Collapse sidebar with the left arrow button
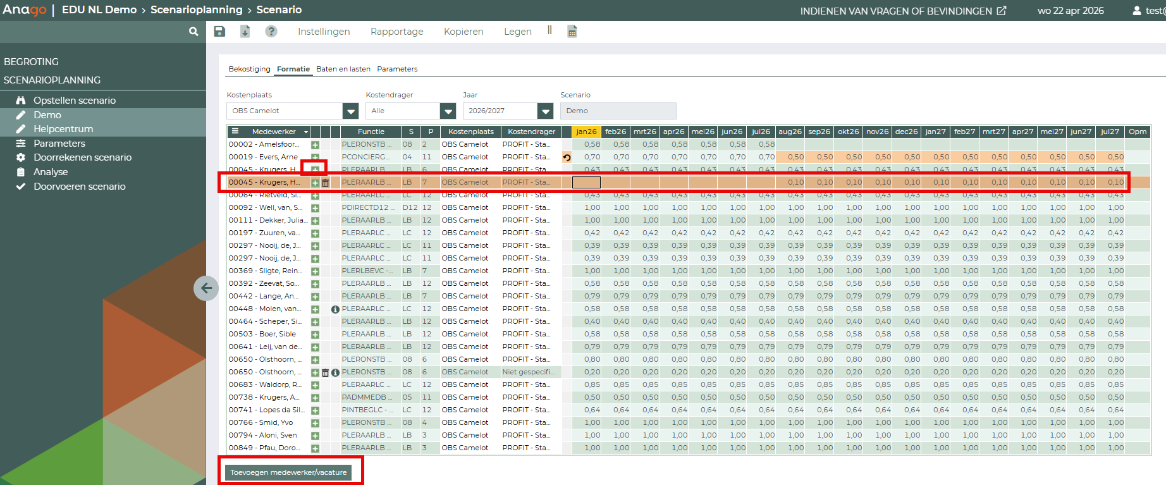This screenshot has width=1166, height=485. point(206,288)
